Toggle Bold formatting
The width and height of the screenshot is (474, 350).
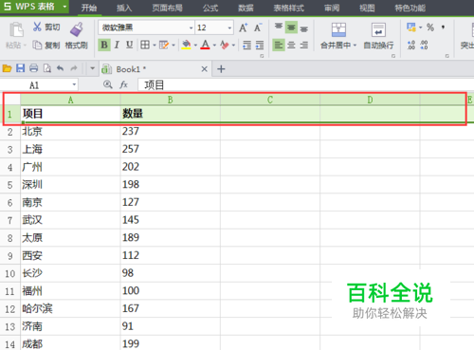point(104,45)
